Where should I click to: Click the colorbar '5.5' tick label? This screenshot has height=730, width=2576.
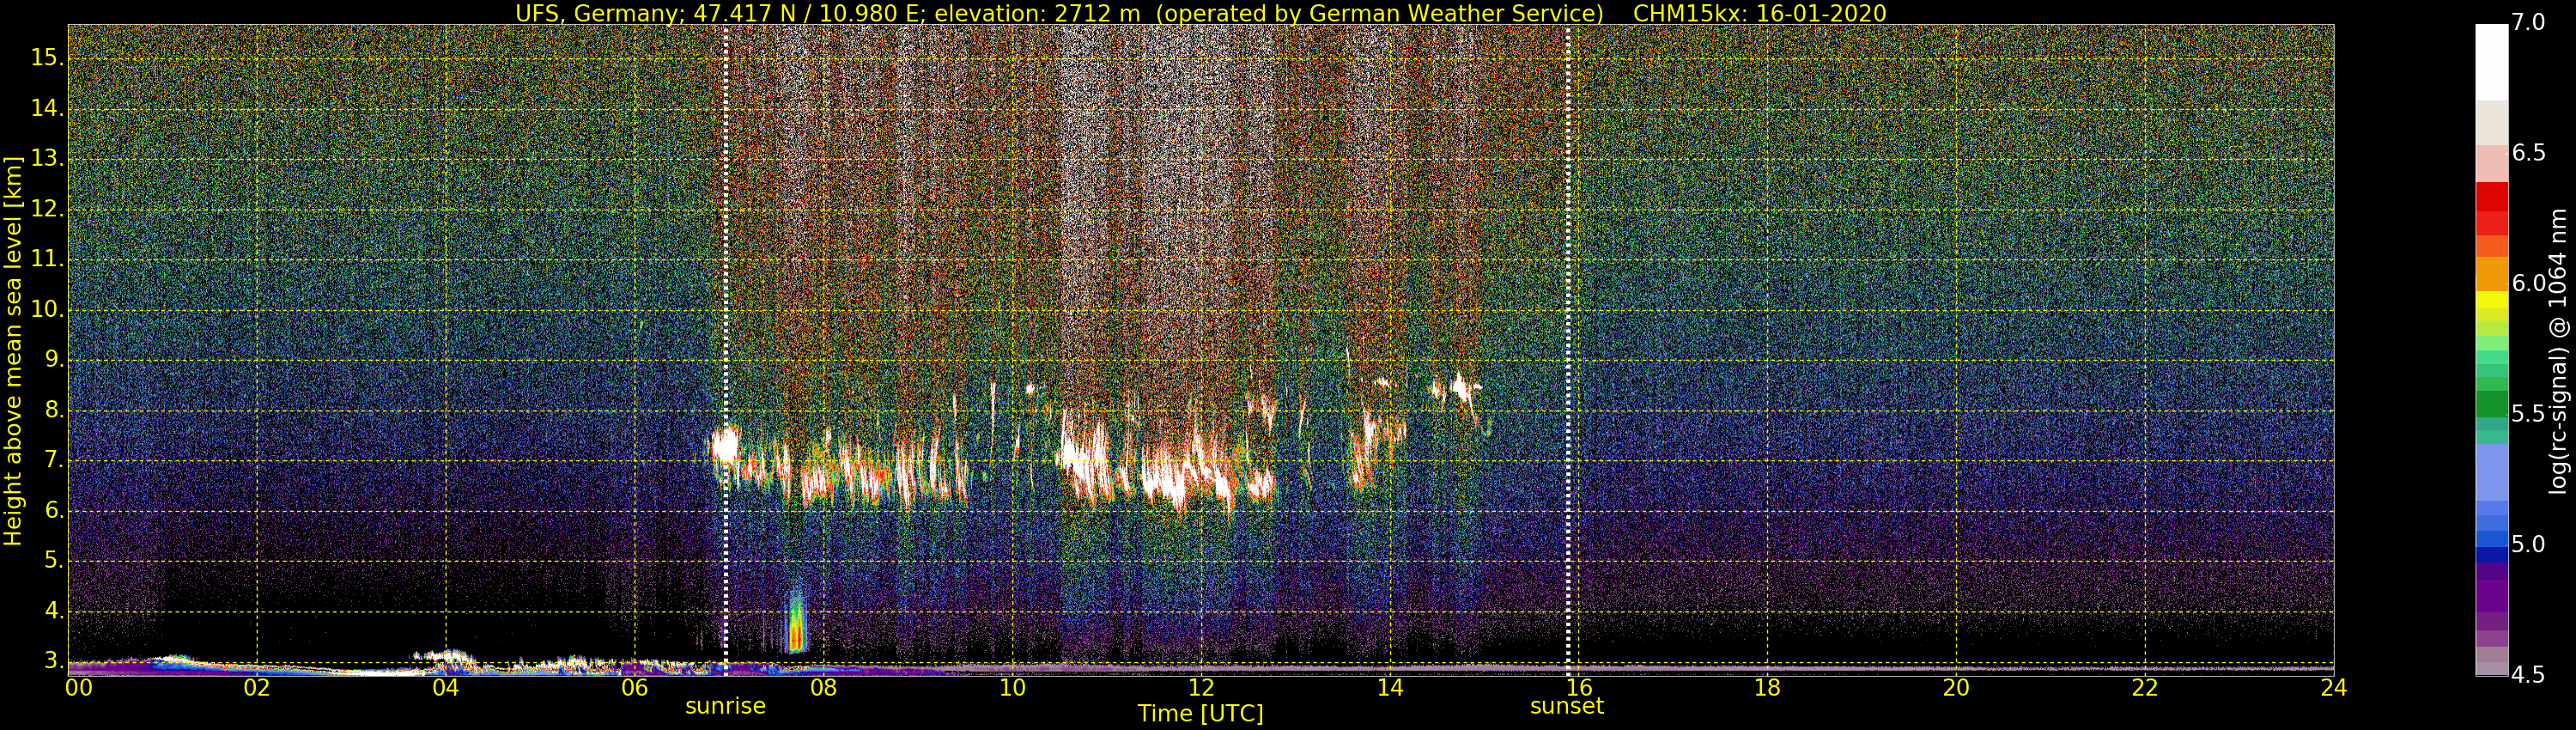click(x=2528, y=414)
